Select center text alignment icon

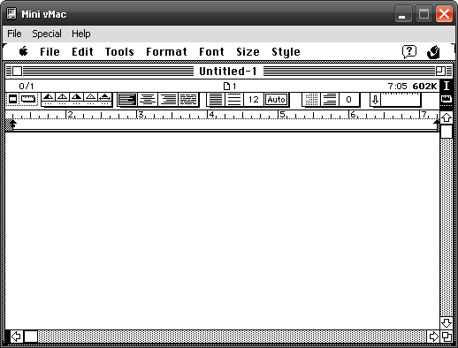coord(148,100)
